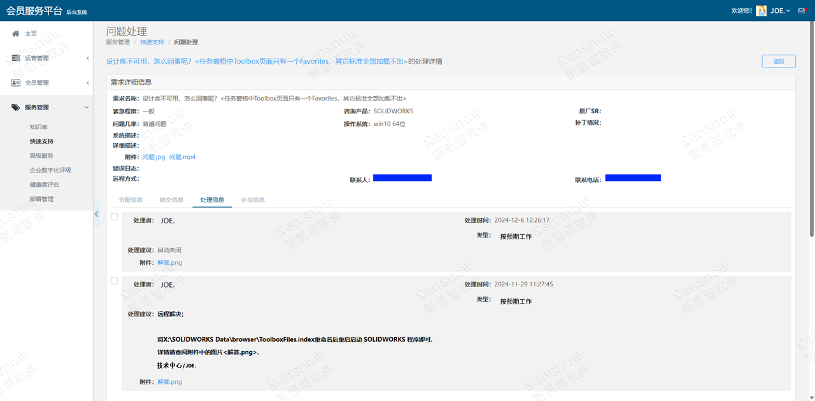Viewport: 815px width, 401px height.
Task: Collapse sidebar using left arrow handle
Action: click(96, 215)
